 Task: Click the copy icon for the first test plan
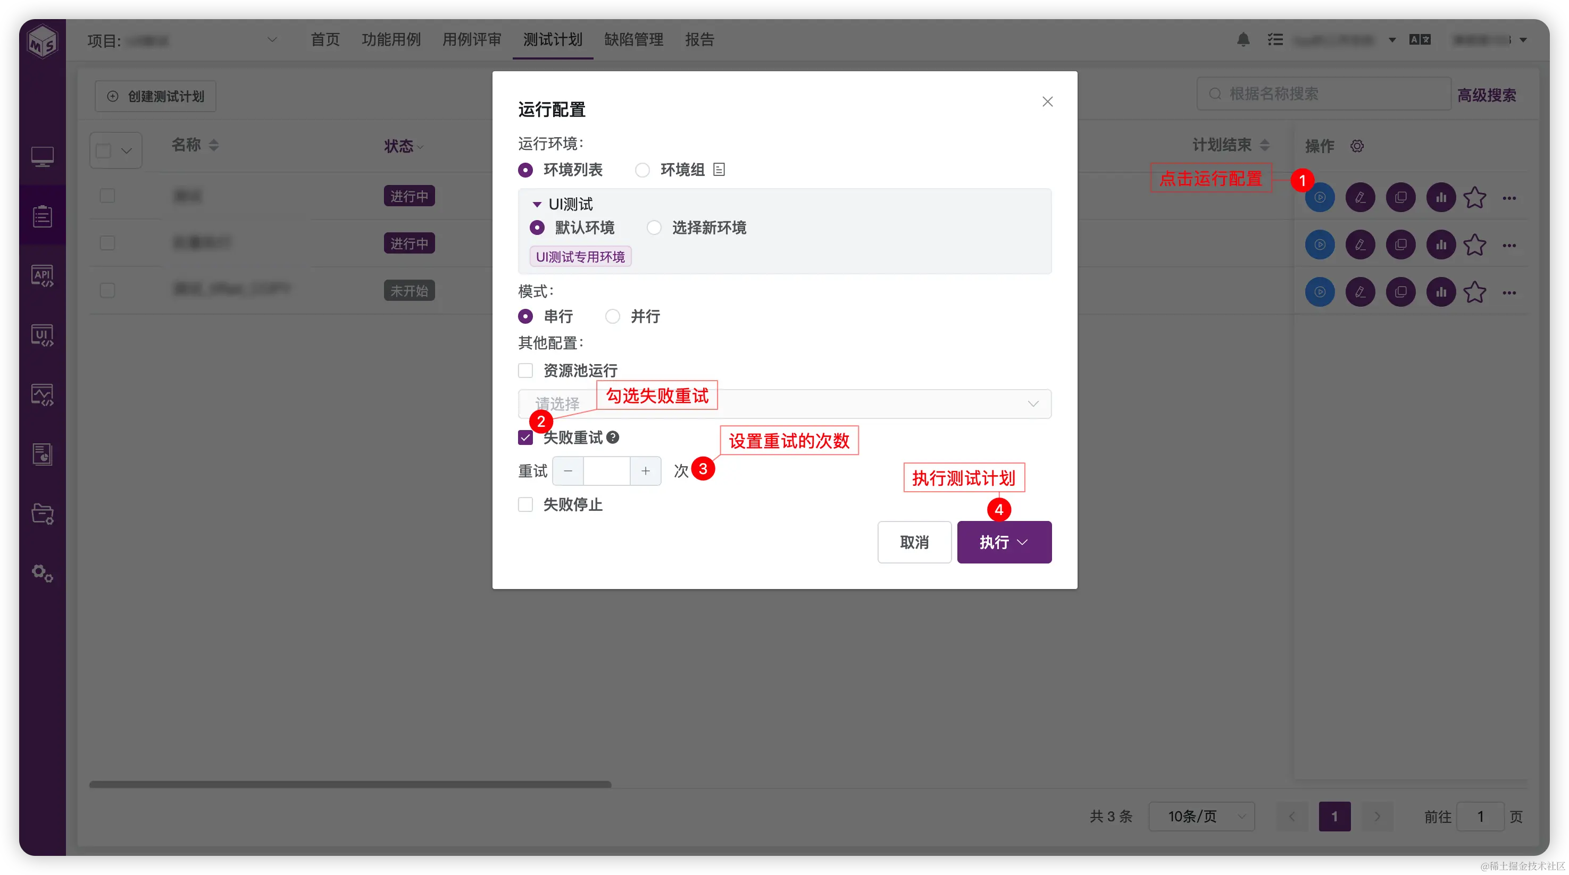1400,197
